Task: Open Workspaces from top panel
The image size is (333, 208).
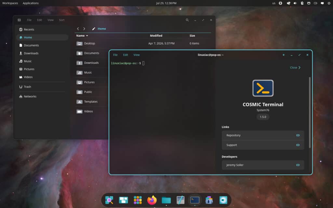Action: pyautogui.click(x=10, y=3)
